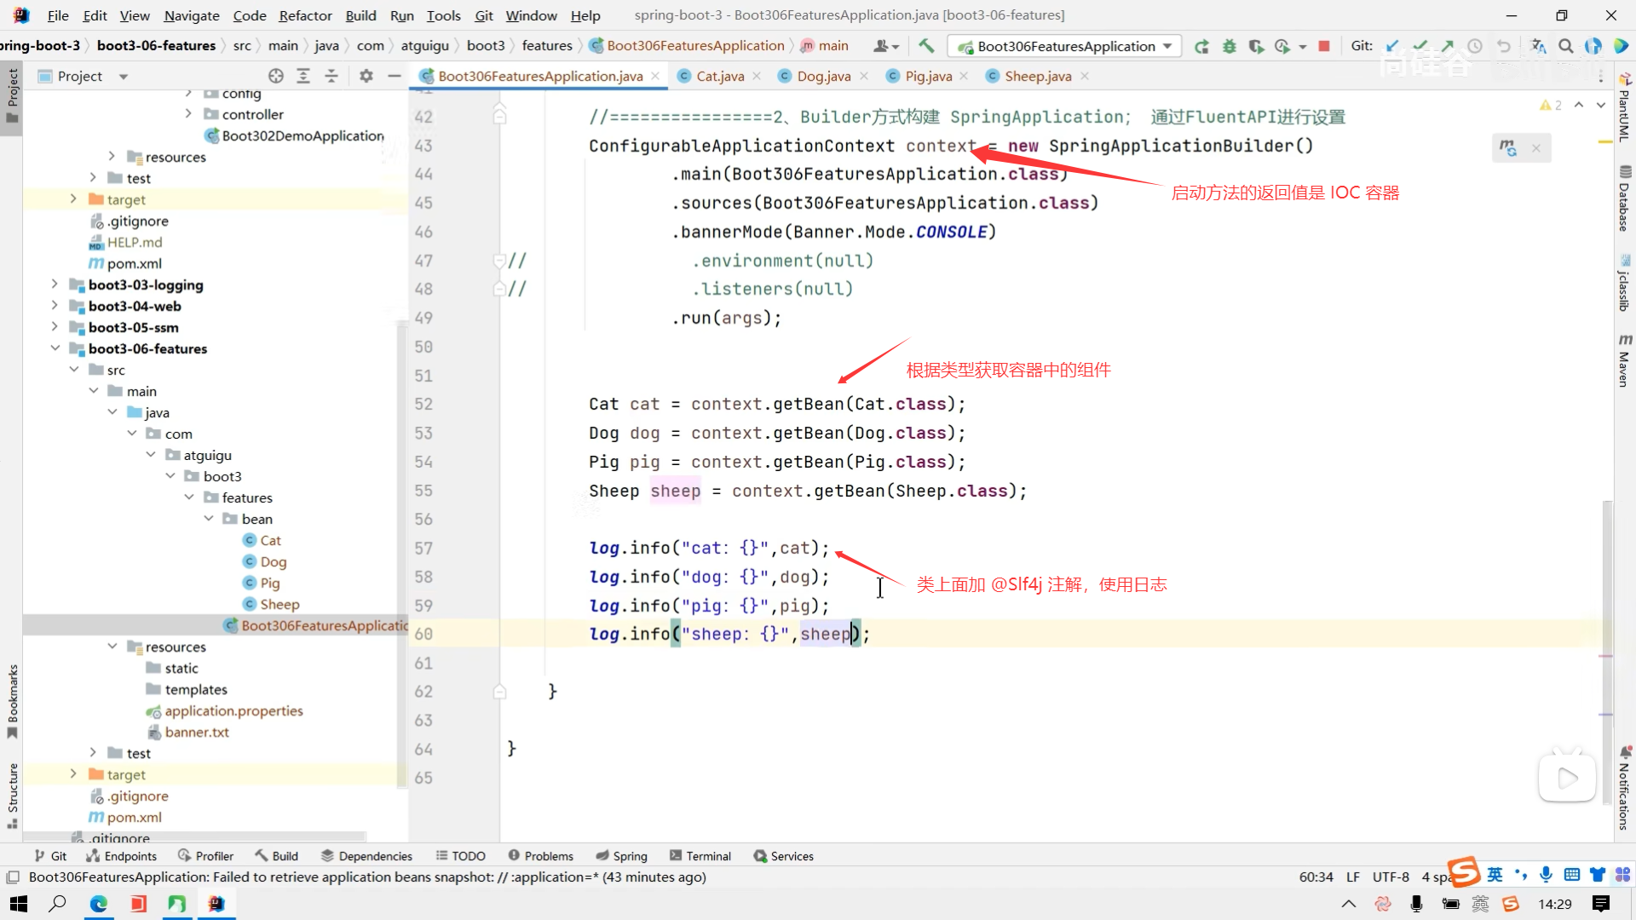1636x920 pixels.
Task: Click the Debug bug icon in toolbar
Action: tap(1229, 46)
